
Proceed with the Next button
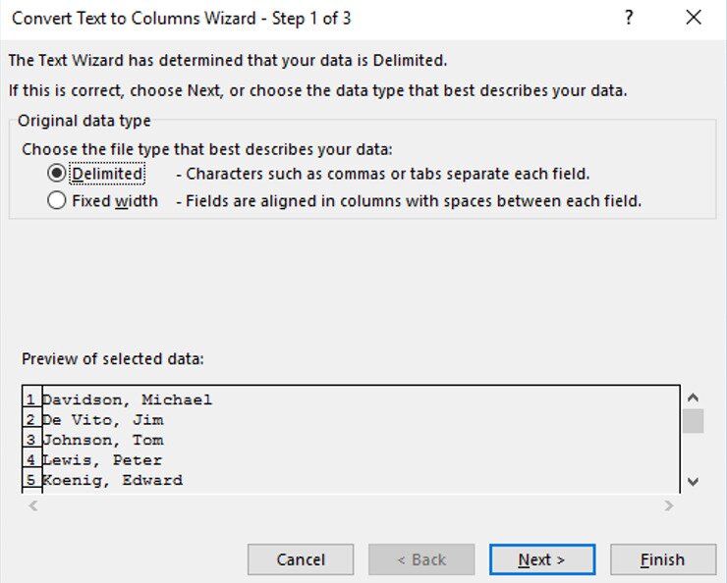(x=541, y=559)
